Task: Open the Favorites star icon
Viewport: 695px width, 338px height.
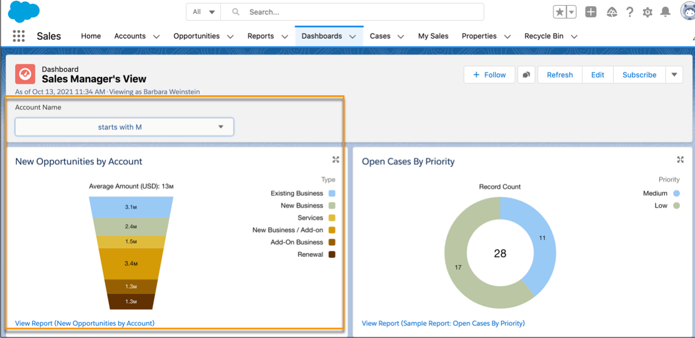Action: (560, 12)
